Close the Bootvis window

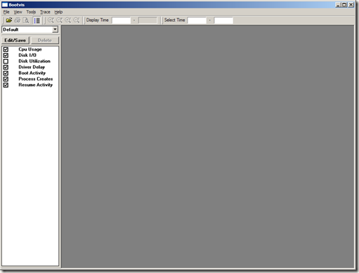click(x=351, y=5)
